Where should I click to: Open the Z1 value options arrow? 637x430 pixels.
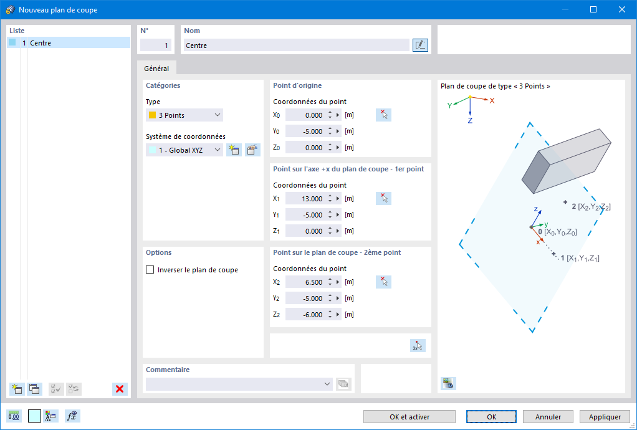tap(338, 231)
